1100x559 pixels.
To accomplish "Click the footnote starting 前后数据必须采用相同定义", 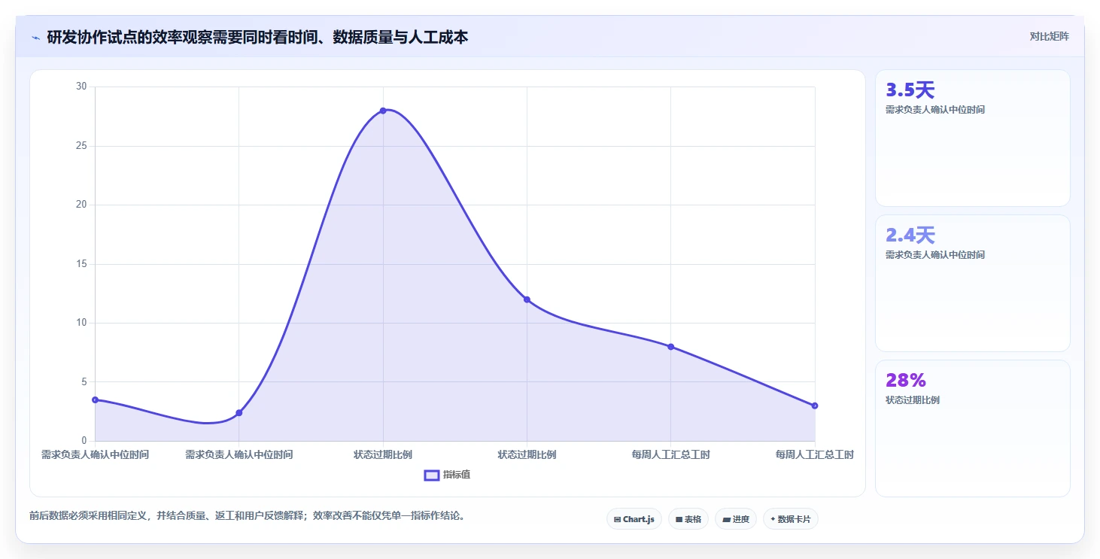I will click(x=247, y=516).
